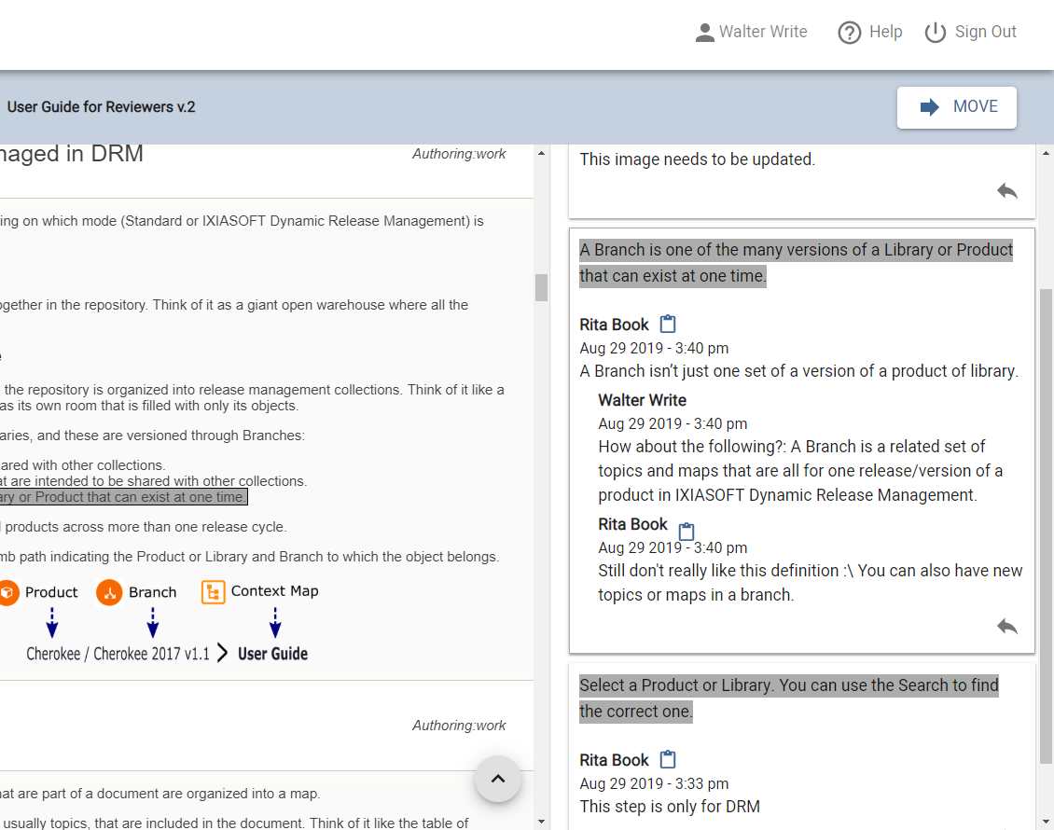Click clipboard icon next to Rita Book Aug 29 3:40 pm top comment
This screenshot has width=1054, height=830.
tap(668, 324)
